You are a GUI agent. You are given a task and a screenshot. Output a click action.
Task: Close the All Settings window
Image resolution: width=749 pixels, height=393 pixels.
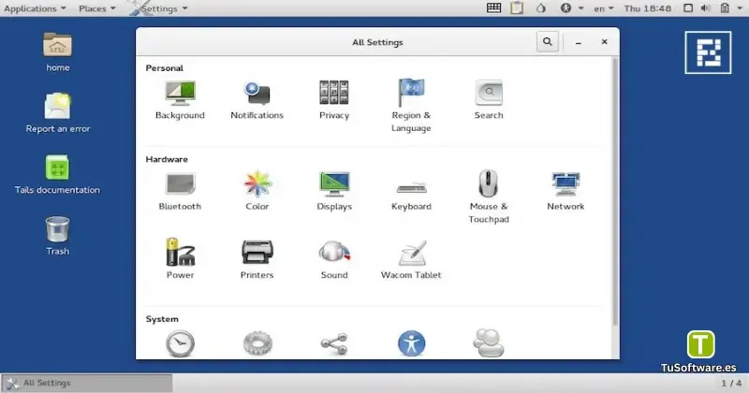pyautogui.click(x=604, y=42)
